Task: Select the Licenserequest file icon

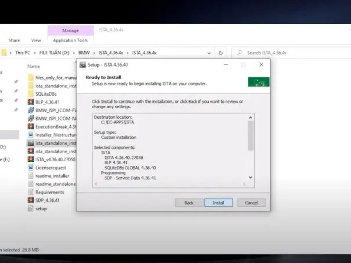Action: [31, 167]
